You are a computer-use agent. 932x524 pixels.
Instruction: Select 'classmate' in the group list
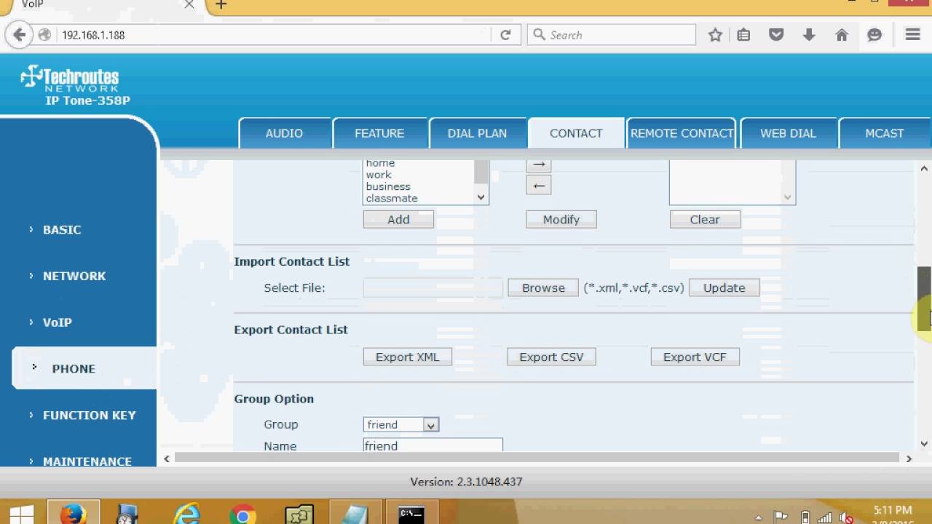pyautogui.click(x=392, y=198)
